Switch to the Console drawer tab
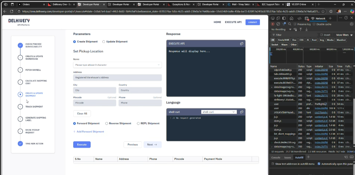The height and width of the screenshot is (175, 355). coord(275,157)
